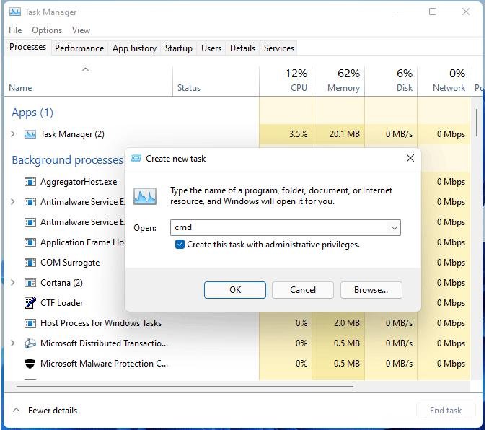Close the Create new task dialog
This screenshot has height=430, width=489.
pyautogui.click(x=410, y=158)
